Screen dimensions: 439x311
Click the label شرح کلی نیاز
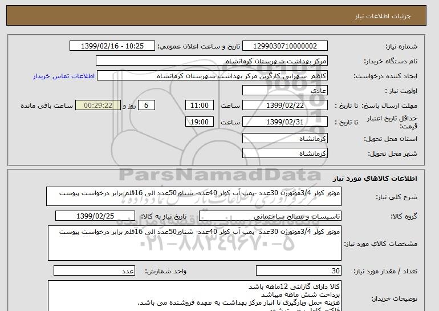pyautogui.click(x=396, y=197)
